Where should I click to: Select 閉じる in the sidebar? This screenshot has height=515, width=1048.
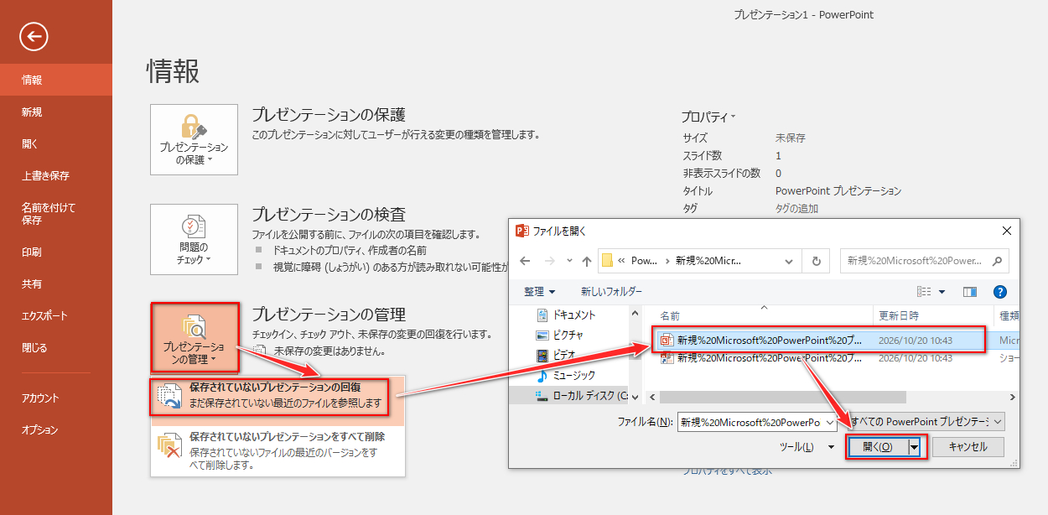(x=56, y=348)
